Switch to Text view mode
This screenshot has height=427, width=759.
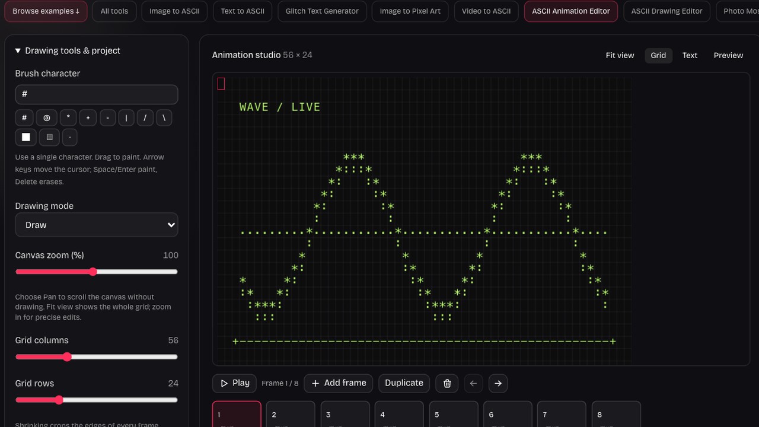pos(690,55)
